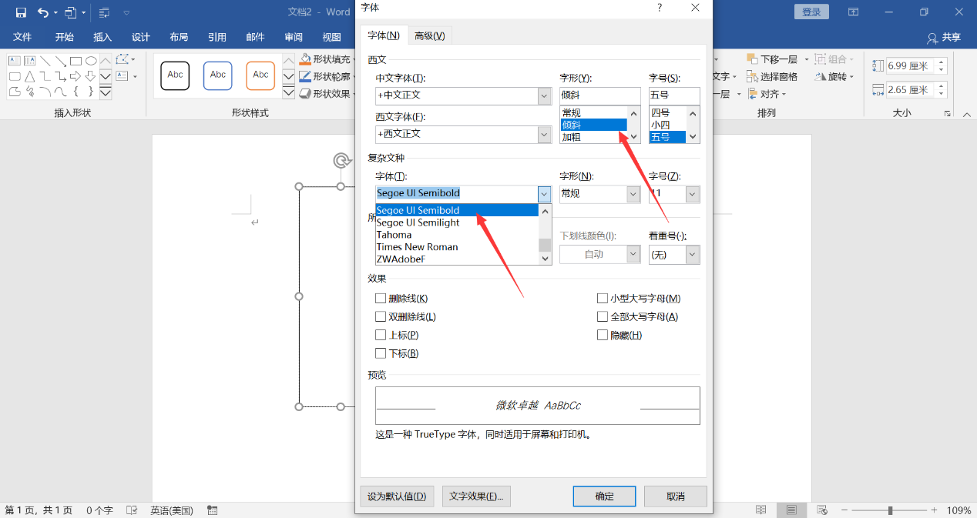Viewport: 977px width, 518px height.
Task: Apply the blue outline Abc shape style
Action: tap(218, 75)
